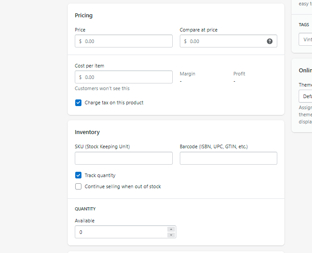The width and height of the screenshot is (312, 253).
Task: Click the dollar sign in Compare at price
Action: (186, 41)
